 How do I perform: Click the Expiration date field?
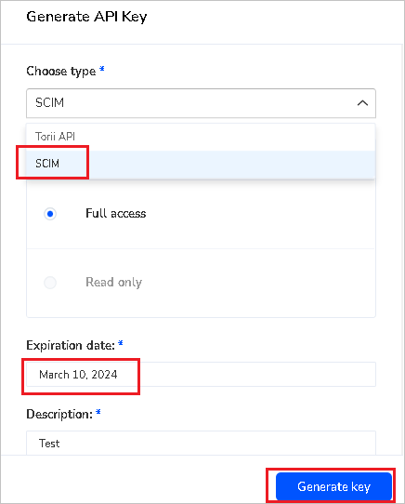point(201,375)
